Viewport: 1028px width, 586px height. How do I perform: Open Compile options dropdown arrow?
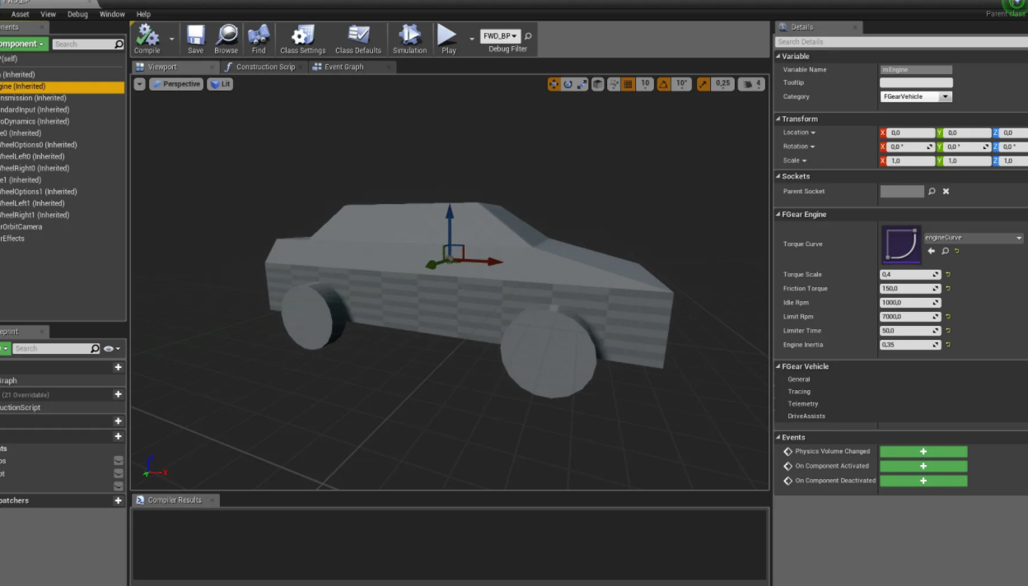172,39
